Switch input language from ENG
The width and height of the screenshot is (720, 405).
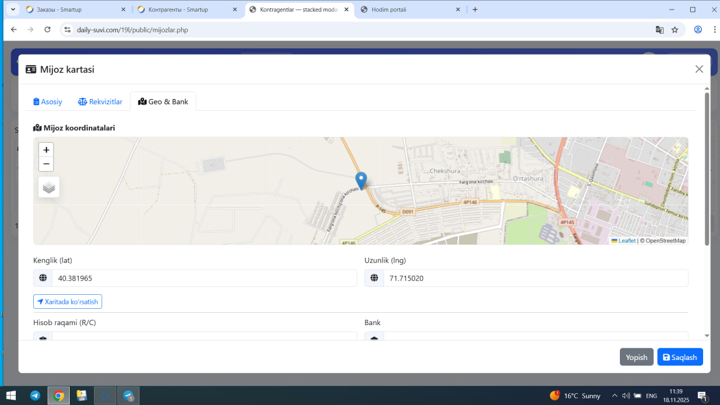(x=651, y=396)
